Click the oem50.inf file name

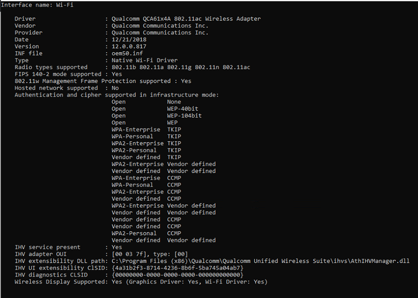pyautogui.click(x=127, y=53)
